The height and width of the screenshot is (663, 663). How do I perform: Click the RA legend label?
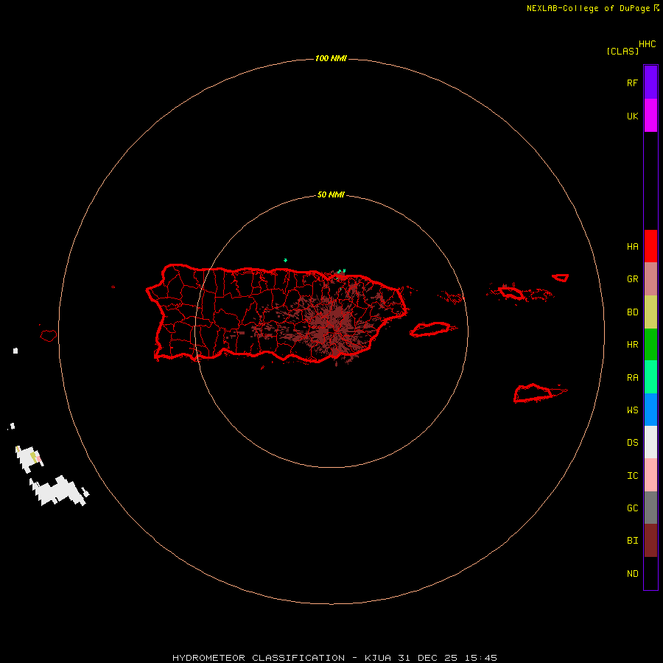pyautogui.click(x=632, y=378)
